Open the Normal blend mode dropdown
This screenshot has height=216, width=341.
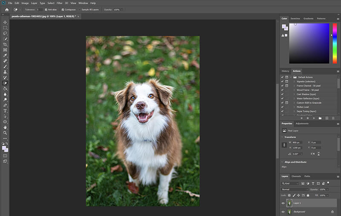(x=295, y=190)
